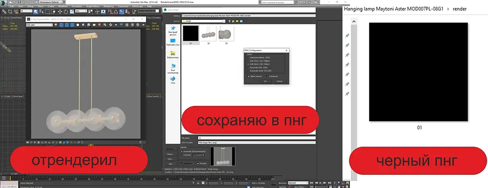This screenshot has width=488, height=188.
Task: Toggle the Percent Snap icon
Action: click(x=122, y=12)
